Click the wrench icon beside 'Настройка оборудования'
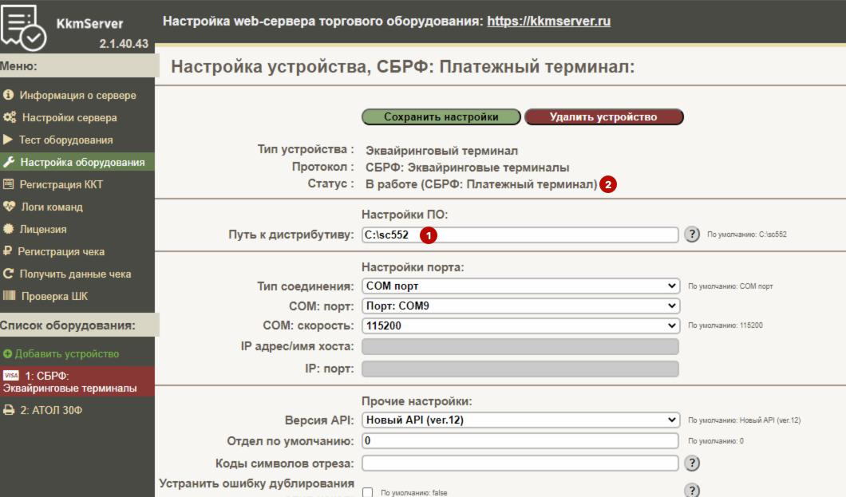846x497 pixels. 9,162
